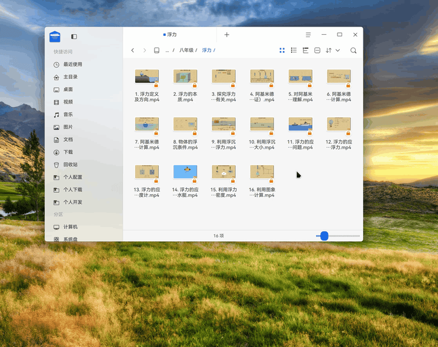
Task: Select the 浮力 tab
Action: point(170,35)
